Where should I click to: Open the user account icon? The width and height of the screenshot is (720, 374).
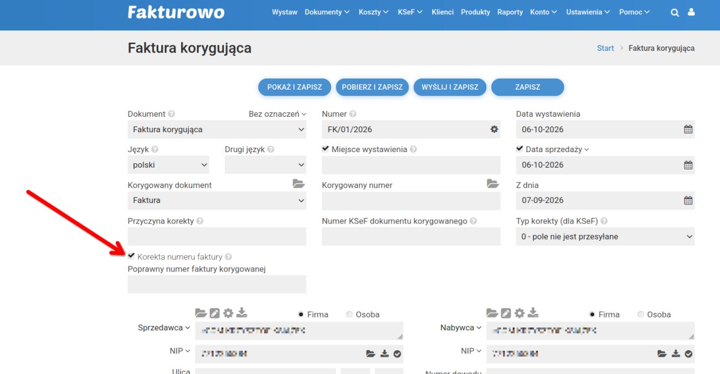[x=691, y=12]
